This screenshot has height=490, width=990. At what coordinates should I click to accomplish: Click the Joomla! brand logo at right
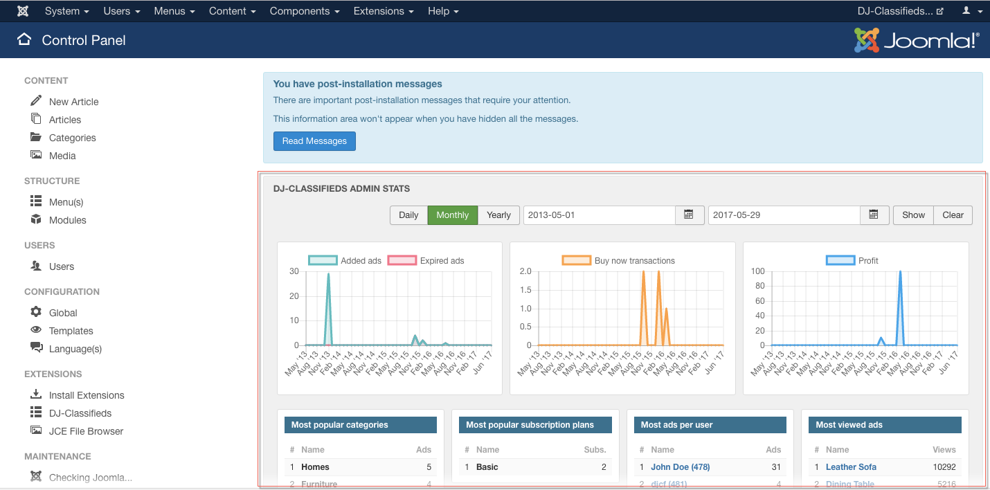917,40
